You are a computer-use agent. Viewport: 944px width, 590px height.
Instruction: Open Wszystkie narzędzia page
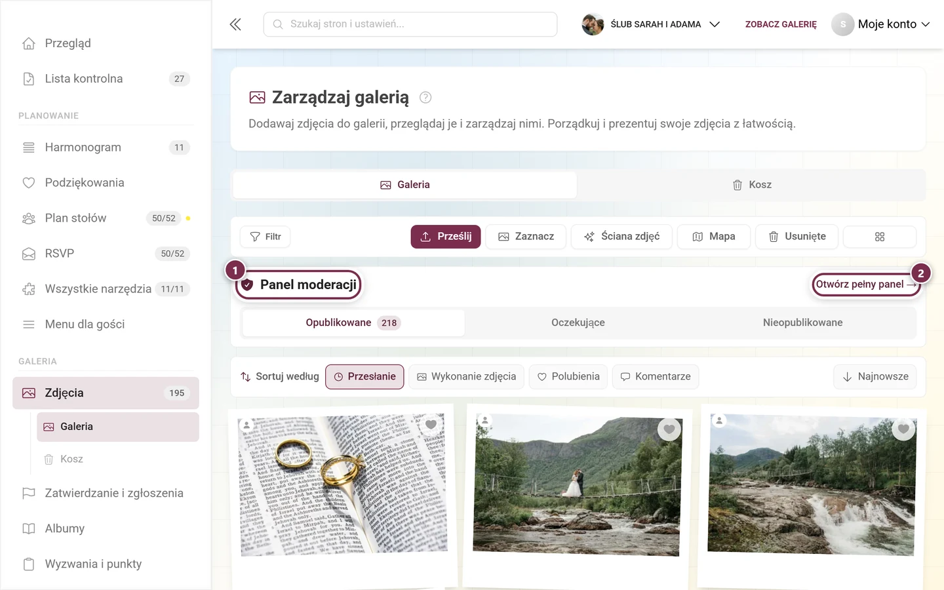(x=106, y=289)
